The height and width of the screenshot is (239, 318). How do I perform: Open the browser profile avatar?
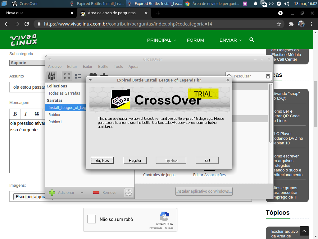tap(301, 24)
